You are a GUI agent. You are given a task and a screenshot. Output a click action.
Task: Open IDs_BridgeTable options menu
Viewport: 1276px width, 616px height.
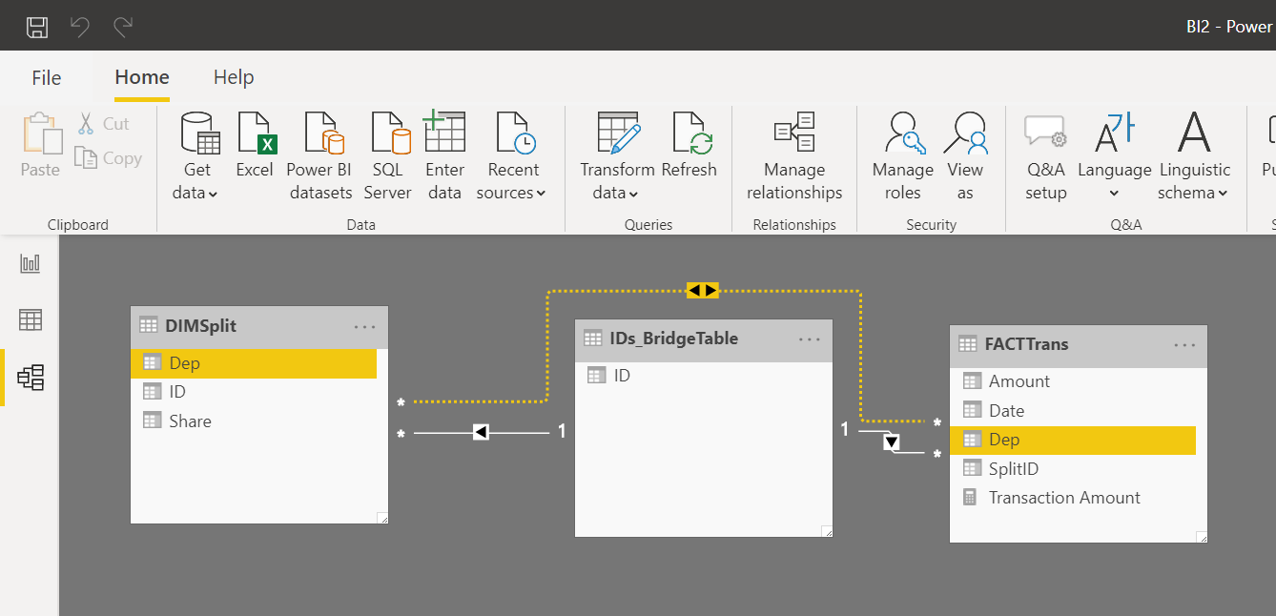coord(810,339)
